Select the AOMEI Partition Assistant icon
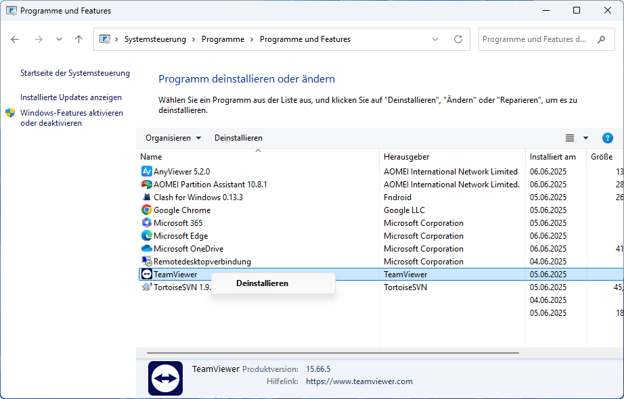Screen dimensions: 624x399 146,184
